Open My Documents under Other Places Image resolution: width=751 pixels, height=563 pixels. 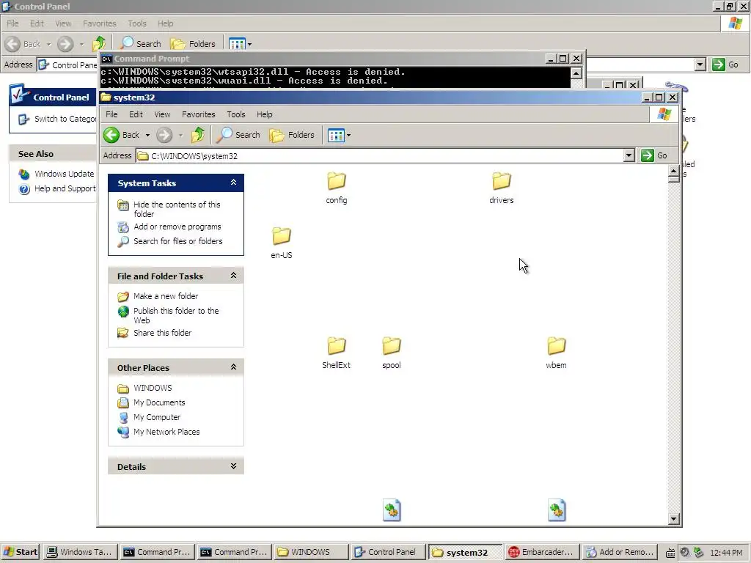pyautogui.click(x=159, y=402)
